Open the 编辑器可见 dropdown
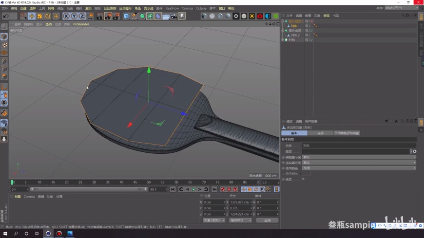424x238 pixels. 359,157
